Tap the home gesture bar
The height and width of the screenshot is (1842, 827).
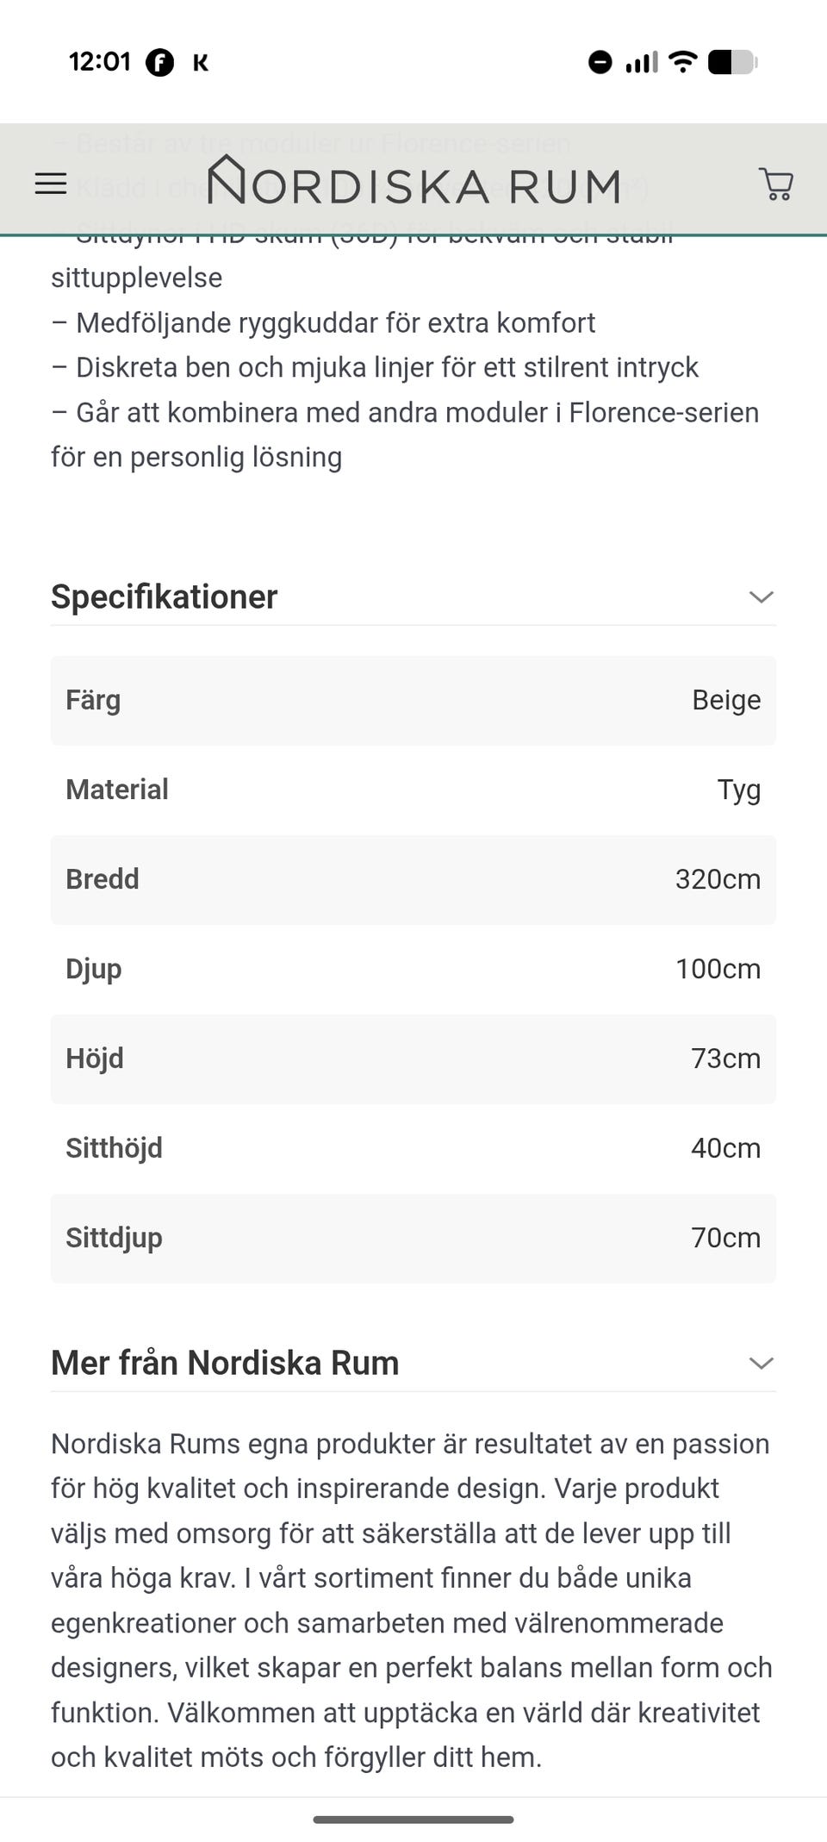point(413,1820)
